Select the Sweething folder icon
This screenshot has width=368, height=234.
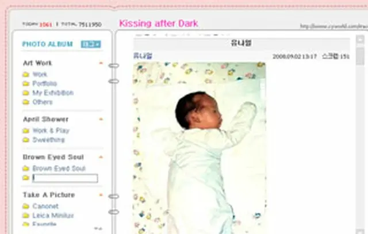click(x=26, y=140)
